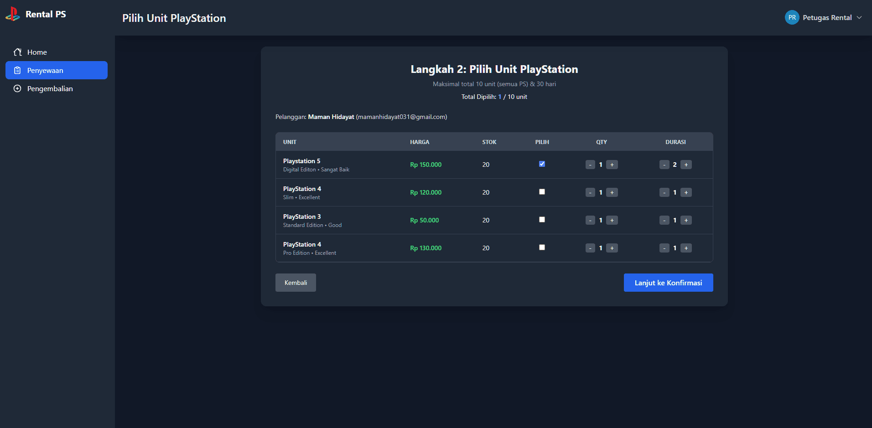Click 'Slim • Excellent' description text
Viewport: 872px width, 428px height.
pos(301,197)
